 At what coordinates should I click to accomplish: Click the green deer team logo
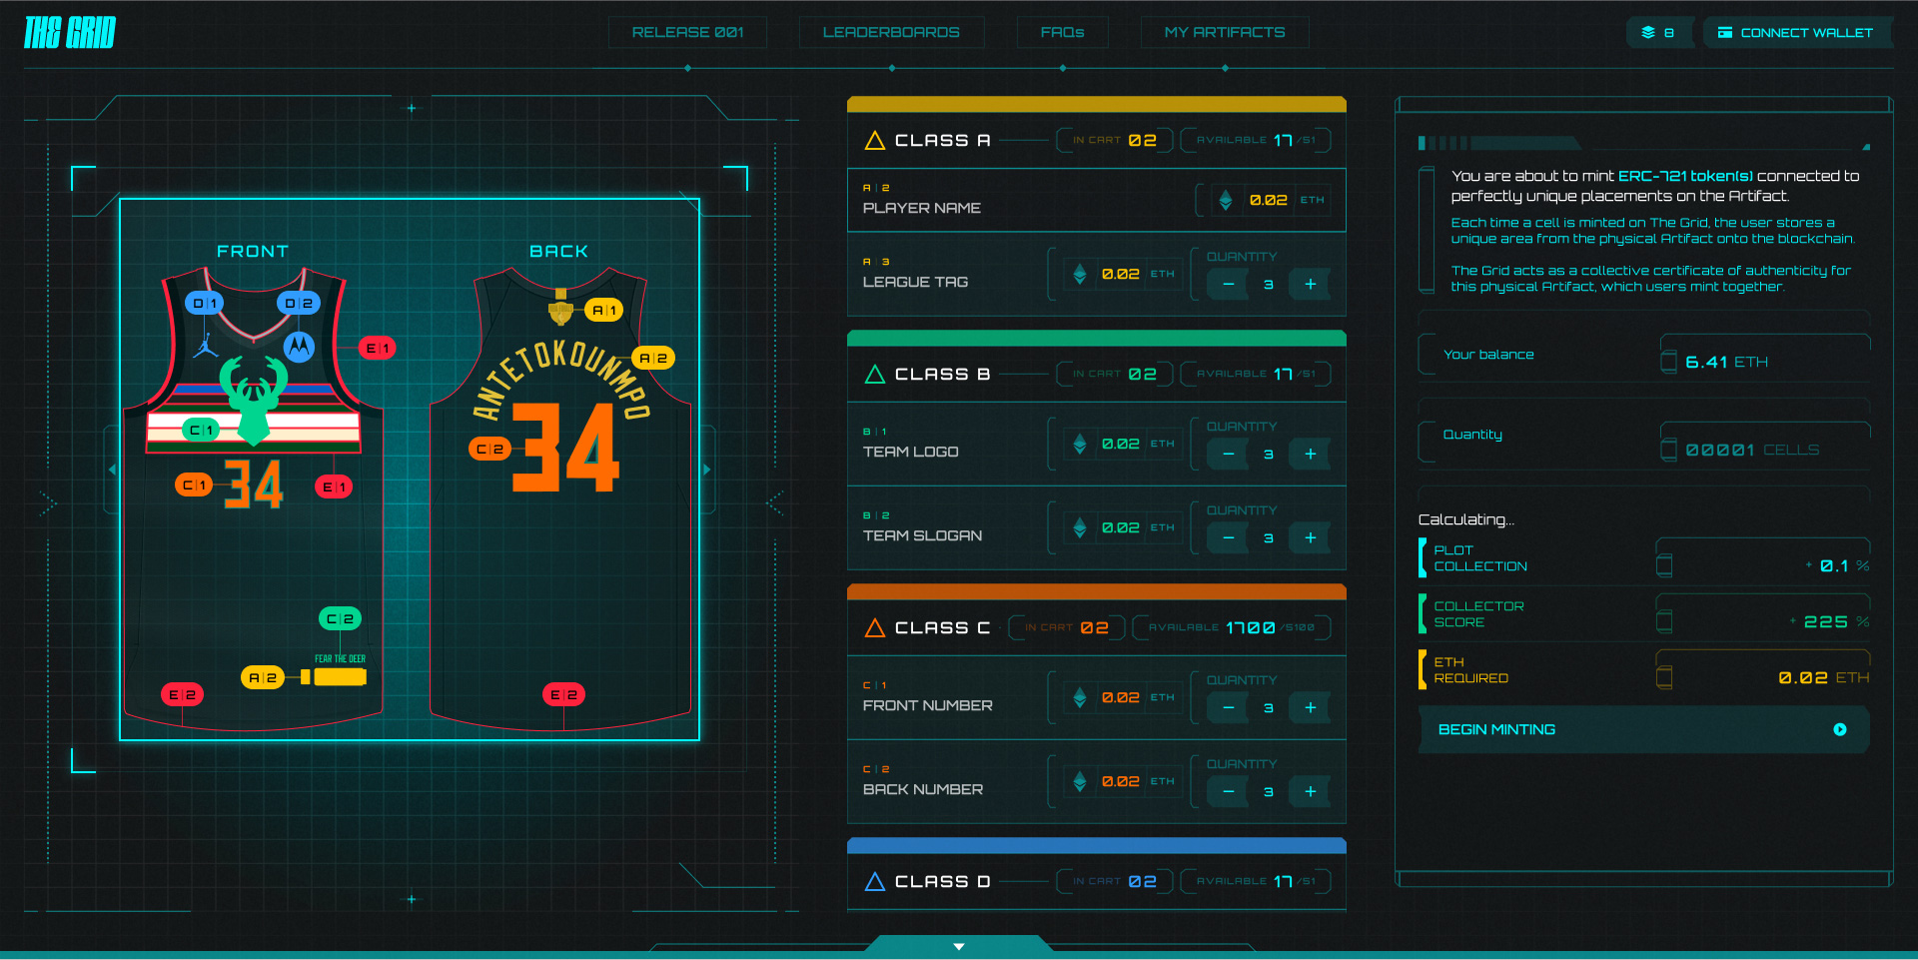pos(254,400)
